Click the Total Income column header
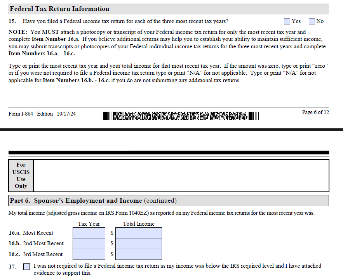The width and height of the screenshot is (343, 279). [139, 224]
